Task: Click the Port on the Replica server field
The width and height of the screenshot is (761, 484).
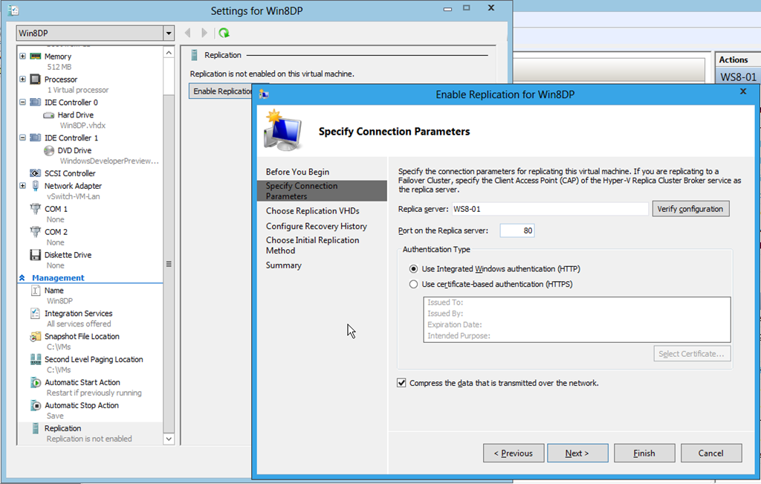Action: tap(517, 230)
